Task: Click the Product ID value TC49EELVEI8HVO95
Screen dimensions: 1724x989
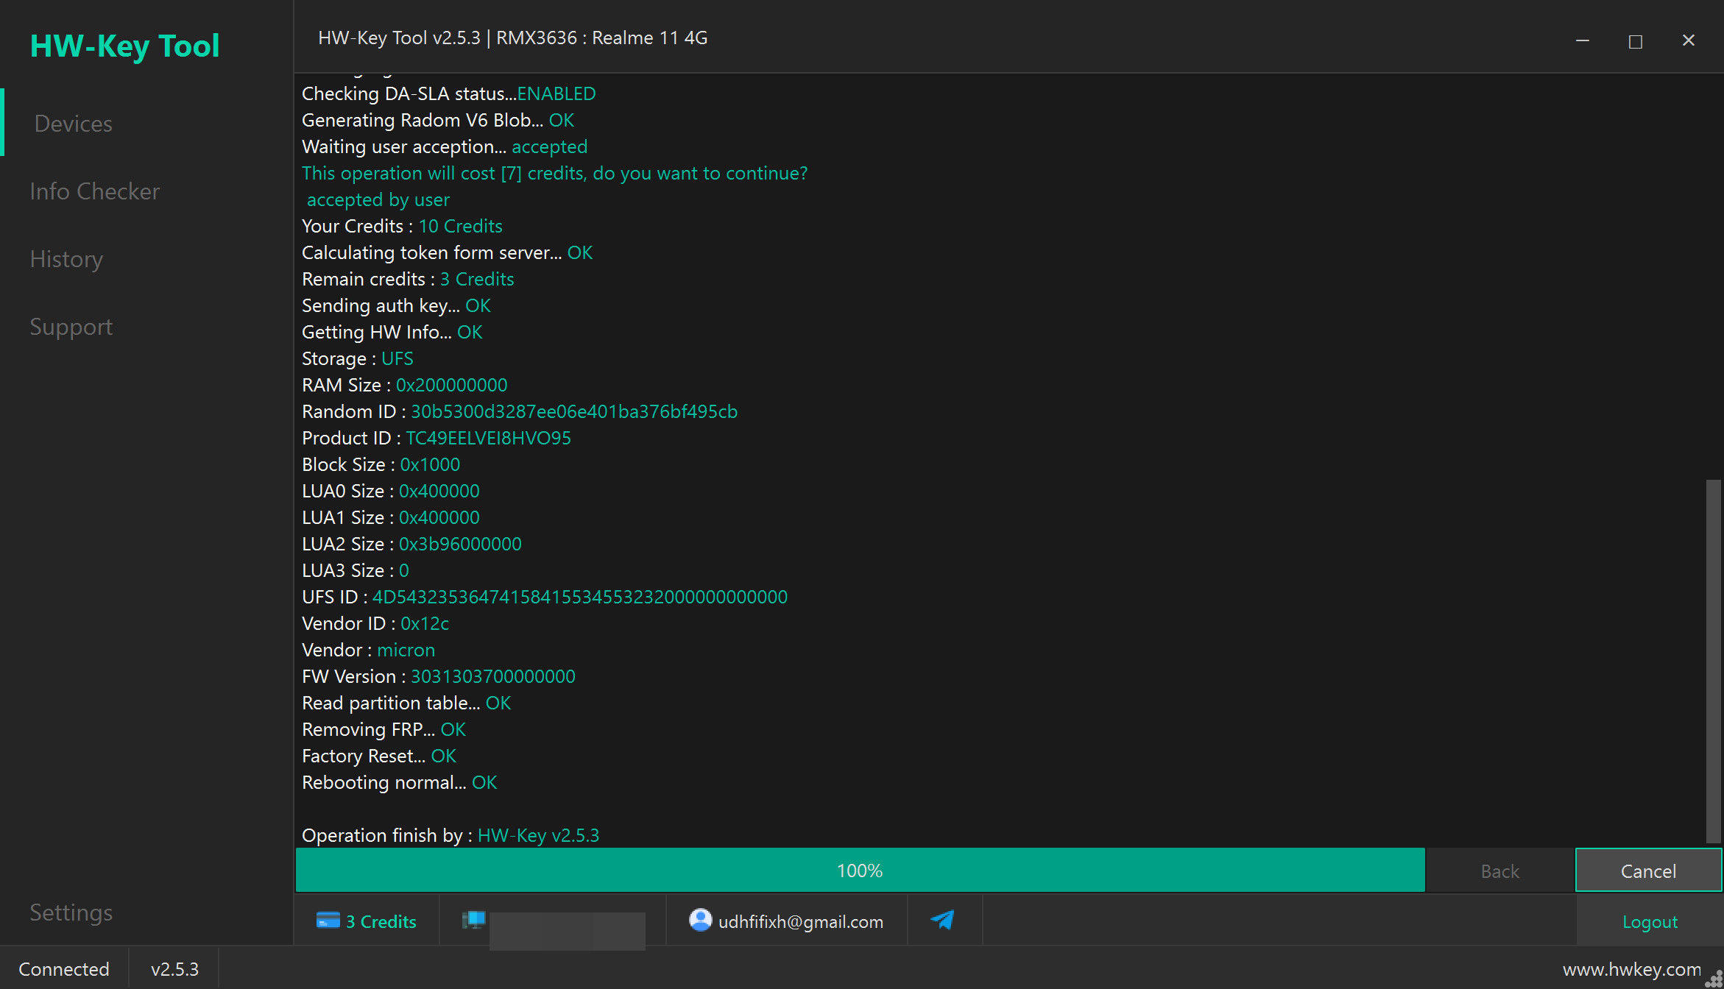Action: tap(488, 438)
